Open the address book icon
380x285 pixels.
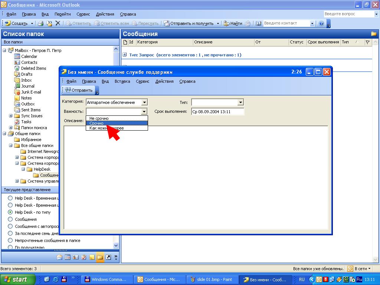(x=259, y=23)
